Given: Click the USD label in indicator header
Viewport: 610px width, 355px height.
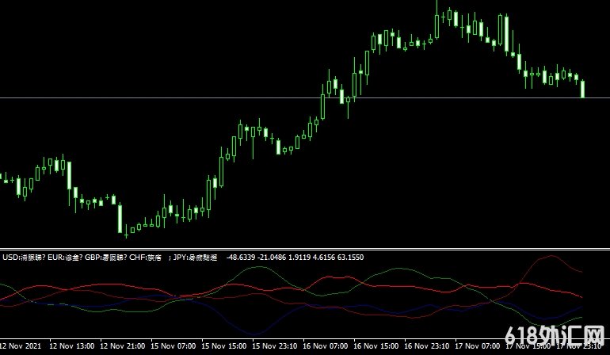Looking at the screenshot, I should click(11, 258).
